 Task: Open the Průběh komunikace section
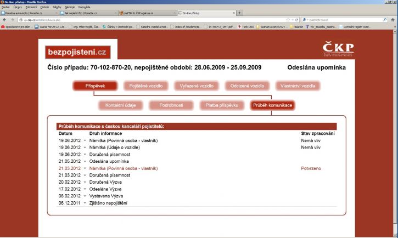coord(273,105)
